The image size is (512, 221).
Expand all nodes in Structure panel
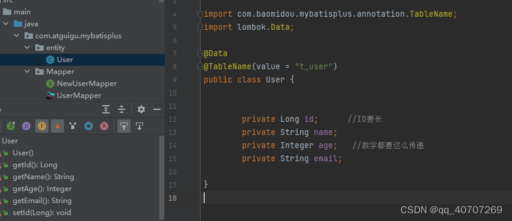pyautogui.click(x=106, y=109)
